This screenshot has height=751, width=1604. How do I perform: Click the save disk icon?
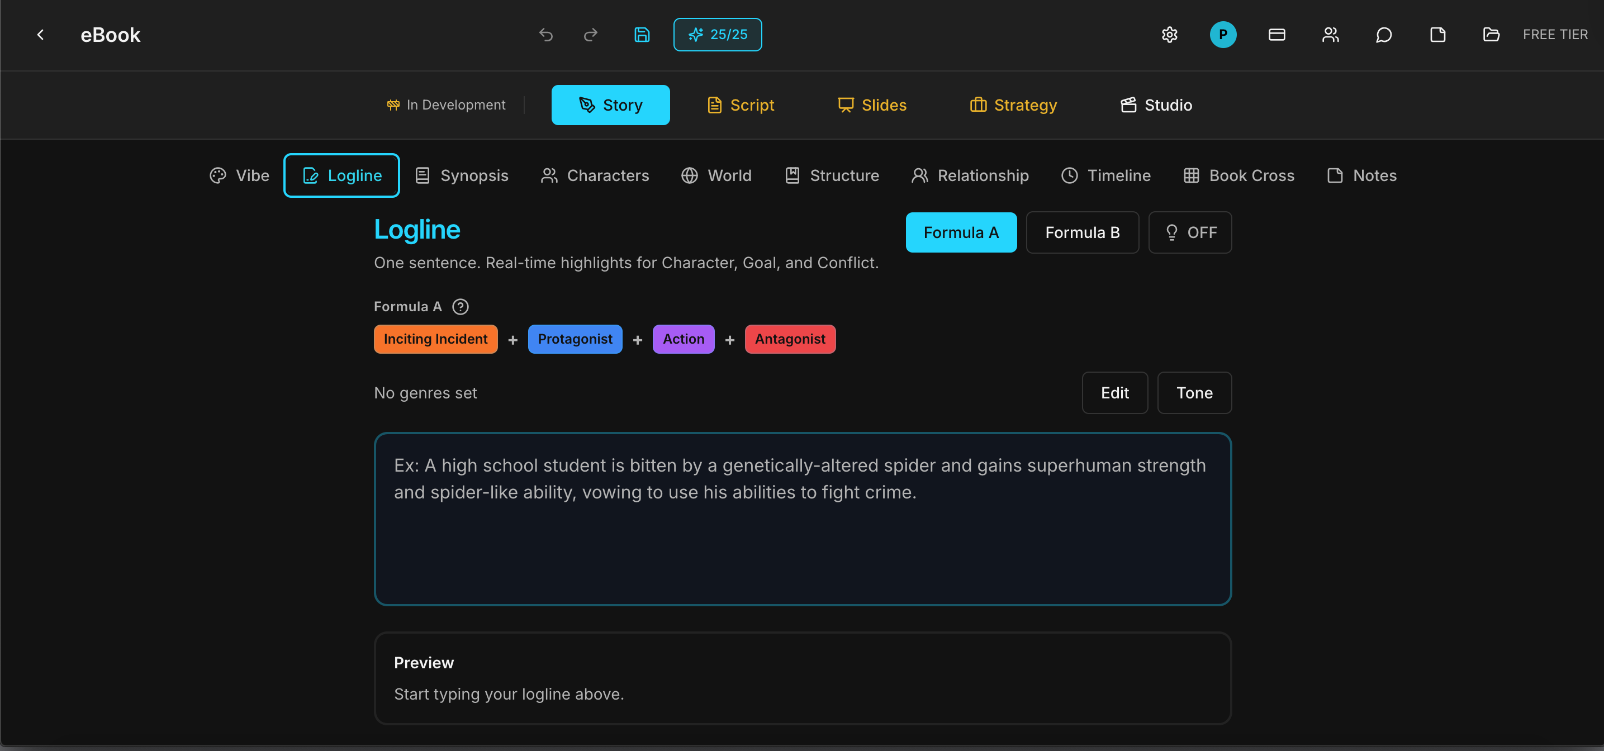coord(642,35)
